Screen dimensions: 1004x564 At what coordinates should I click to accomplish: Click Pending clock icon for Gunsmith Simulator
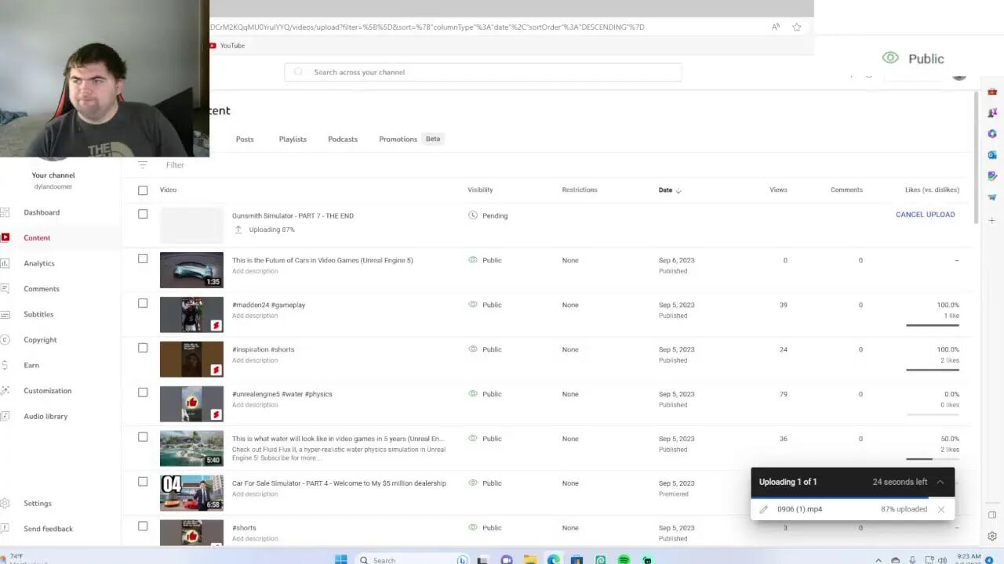[472, 215]
